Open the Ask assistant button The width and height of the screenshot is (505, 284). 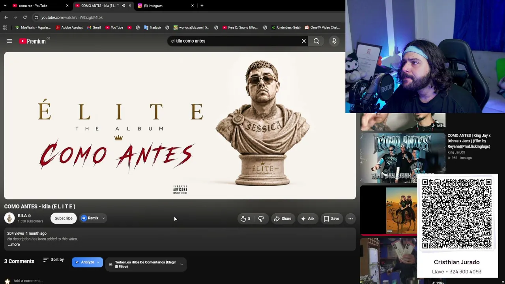click(307, 219)
